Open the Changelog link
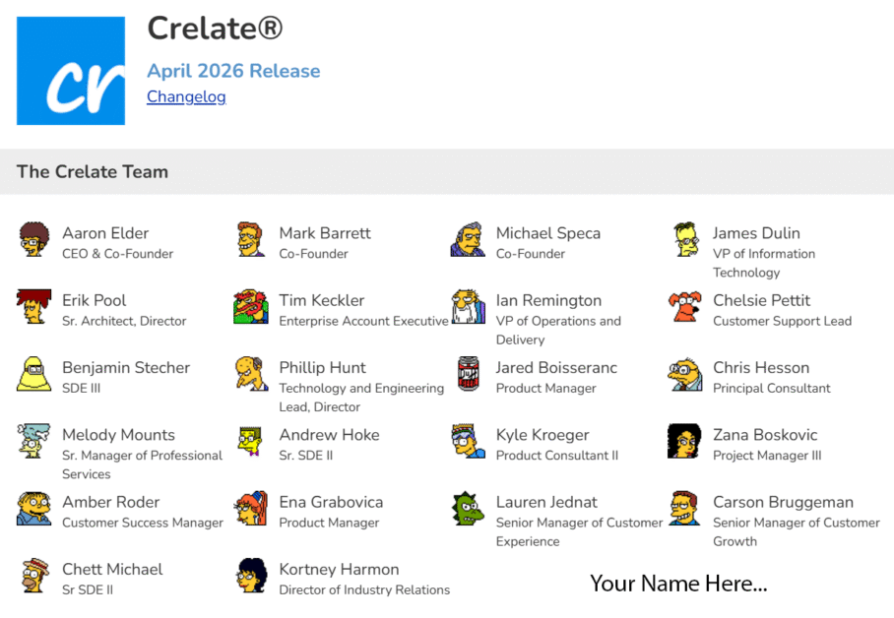The width and height of the screenshot is (894, 618). [x=186, y=96]
